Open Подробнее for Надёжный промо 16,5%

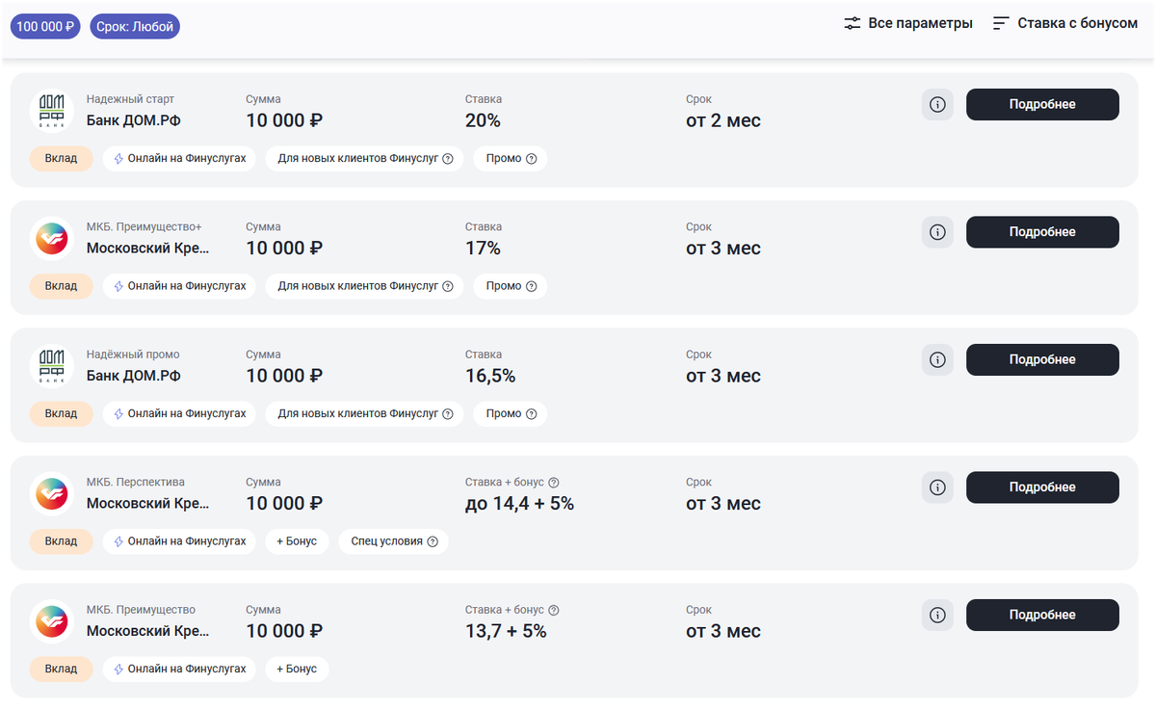point(1042,359)
